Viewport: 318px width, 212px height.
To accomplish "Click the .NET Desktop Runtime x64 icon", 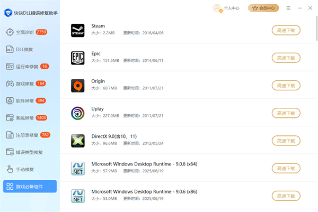I will point(78,168).
